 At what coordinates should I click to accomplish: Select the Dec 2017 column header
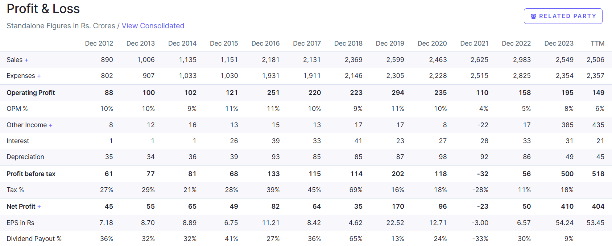click(x=307, y=43)
